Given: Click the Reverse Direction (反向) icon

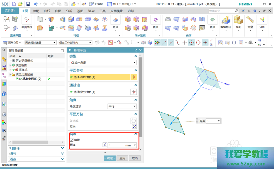Looking at the screenshot, I should coord(134,127).
